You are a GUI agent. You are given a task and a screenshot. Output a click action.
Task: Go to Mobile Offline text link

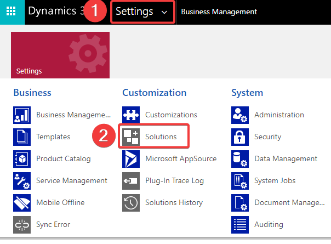coord(60,202)
